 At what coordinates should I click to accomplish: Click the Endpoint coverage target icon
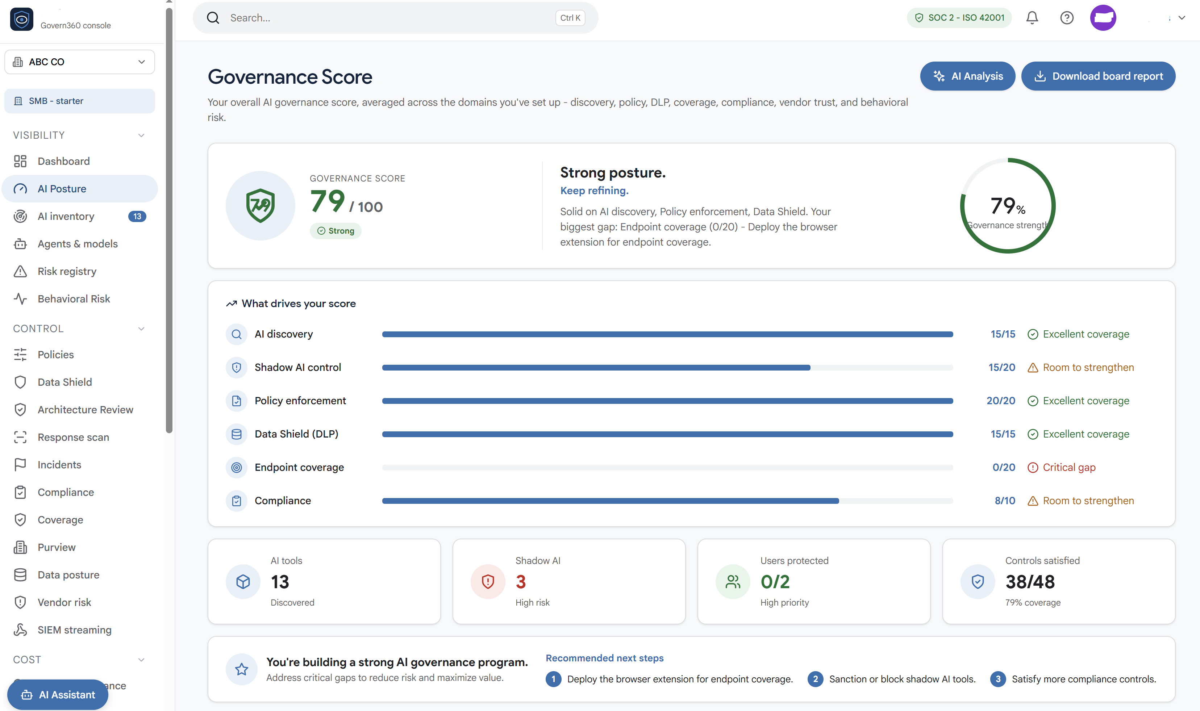236,468
